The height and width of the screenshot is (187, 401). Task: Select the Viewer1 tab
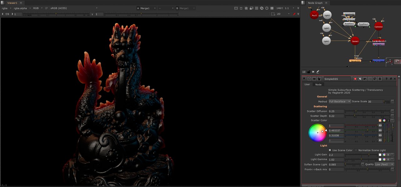[12, 3]
